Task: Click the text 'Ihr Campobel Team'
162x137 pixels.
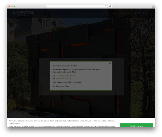Action: point(61,86)
